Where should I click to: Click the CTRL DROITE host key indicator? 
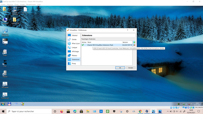point(199,108)
